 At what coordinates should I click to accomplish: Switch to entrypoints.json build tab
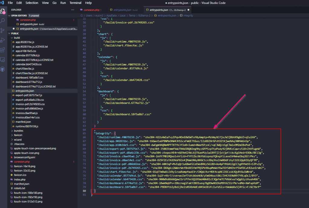pyautogui.click(x=125, y=10)
